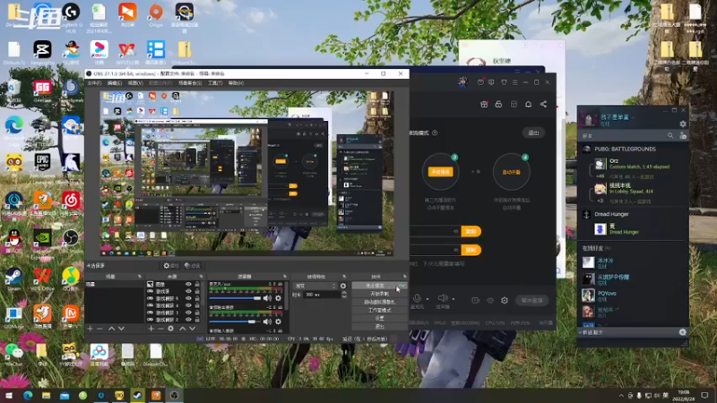Pop out the scenes dock panel icon
This screenshot has height=403, width=717.
[140, 277]
